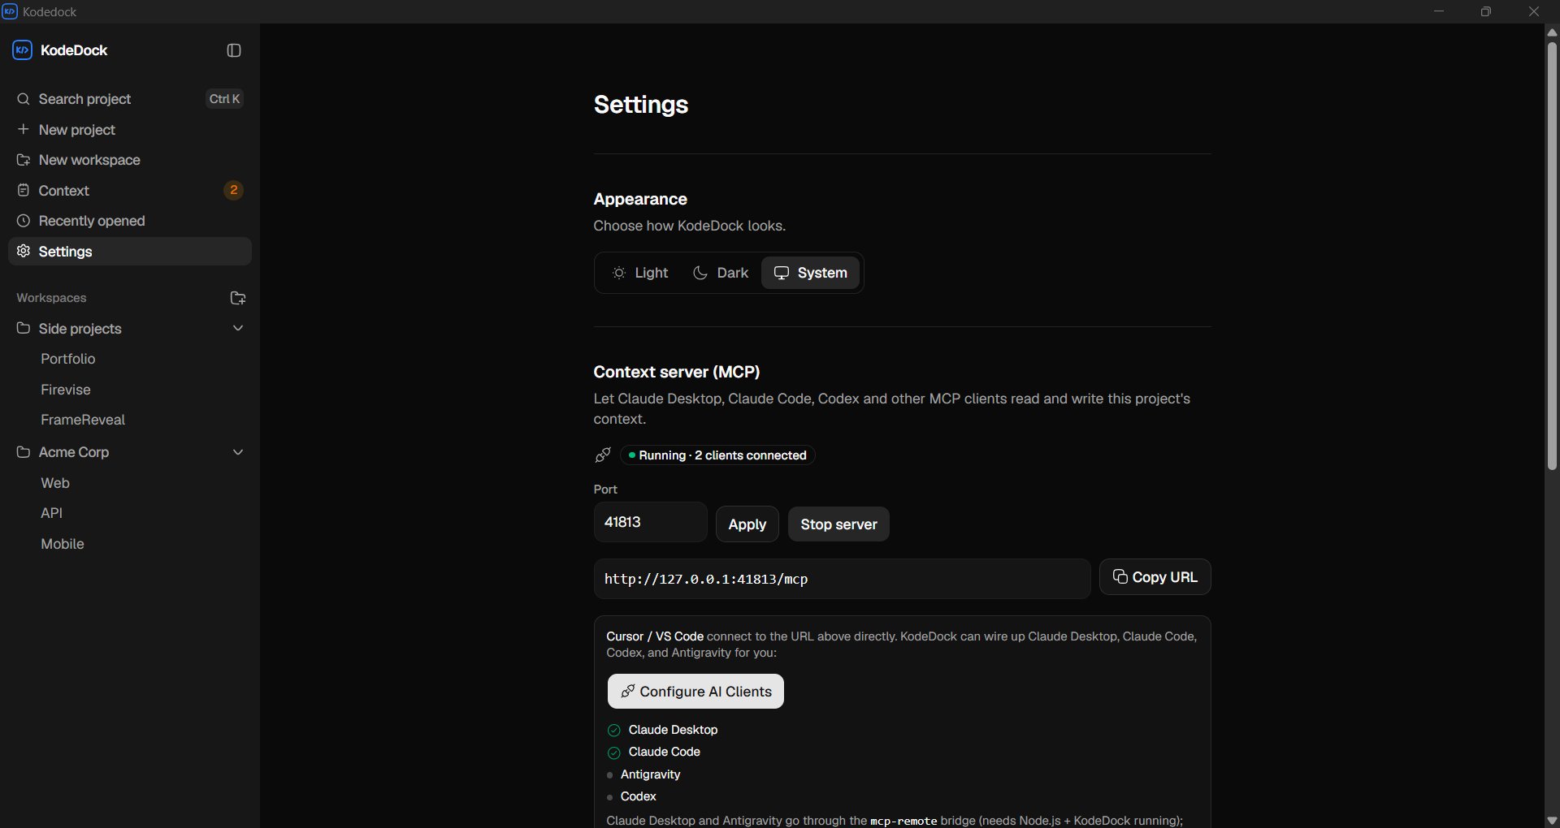This screenshot has width=1560, height=828.
Task: Click the gear icon beside Settings
Action: 24,251
